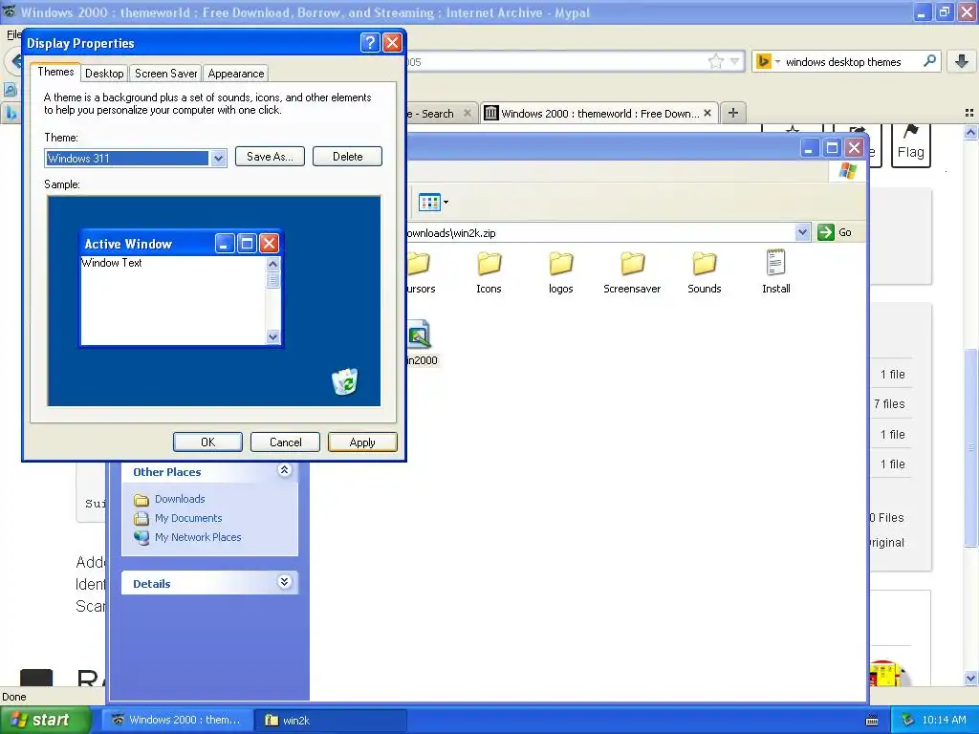Viewport: 979px width, 734px height.
Task: Expand the Explorer address bar dropdown
Action: (x=802, y=232)
